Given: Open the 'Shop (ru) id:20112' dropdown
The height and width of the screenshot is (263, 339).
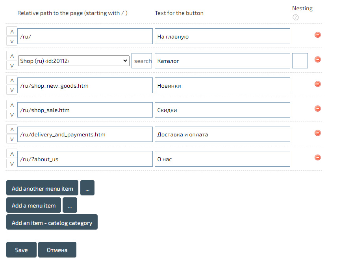Looking at the screenshot, I should click(74, 61).
